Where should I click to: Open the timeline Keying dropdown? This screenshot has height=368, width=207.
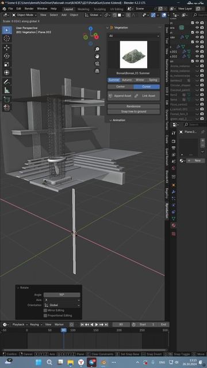(x=36, y=324)
